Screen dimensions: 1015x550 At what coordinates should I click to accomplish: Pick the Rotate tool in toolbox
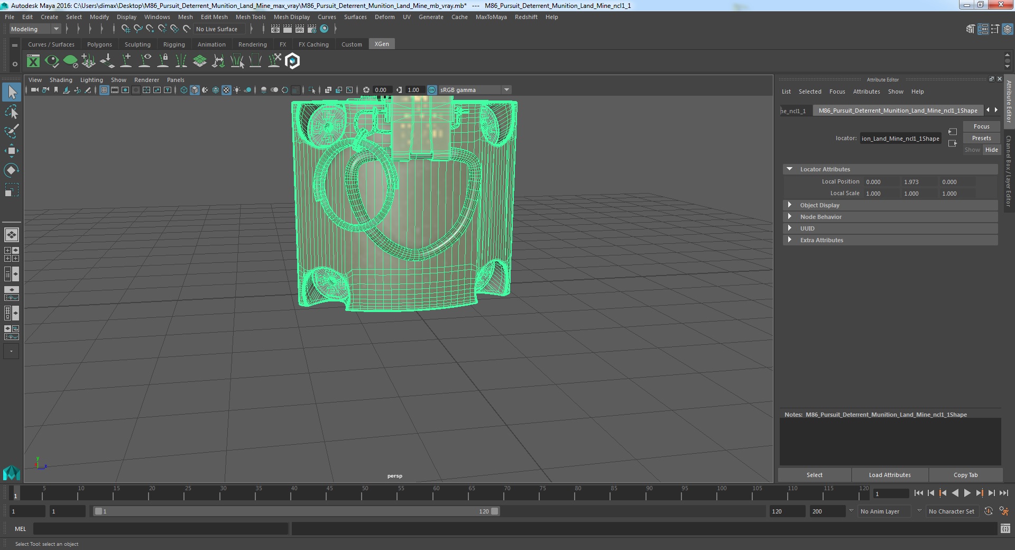point(11,170)
